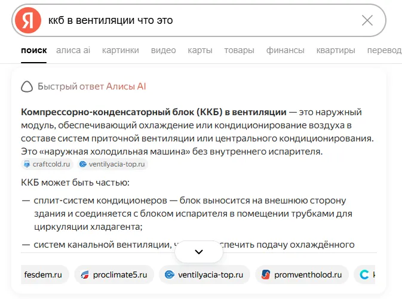Open the алиса ai tab
Screen dimensions: 402x299
73,50
